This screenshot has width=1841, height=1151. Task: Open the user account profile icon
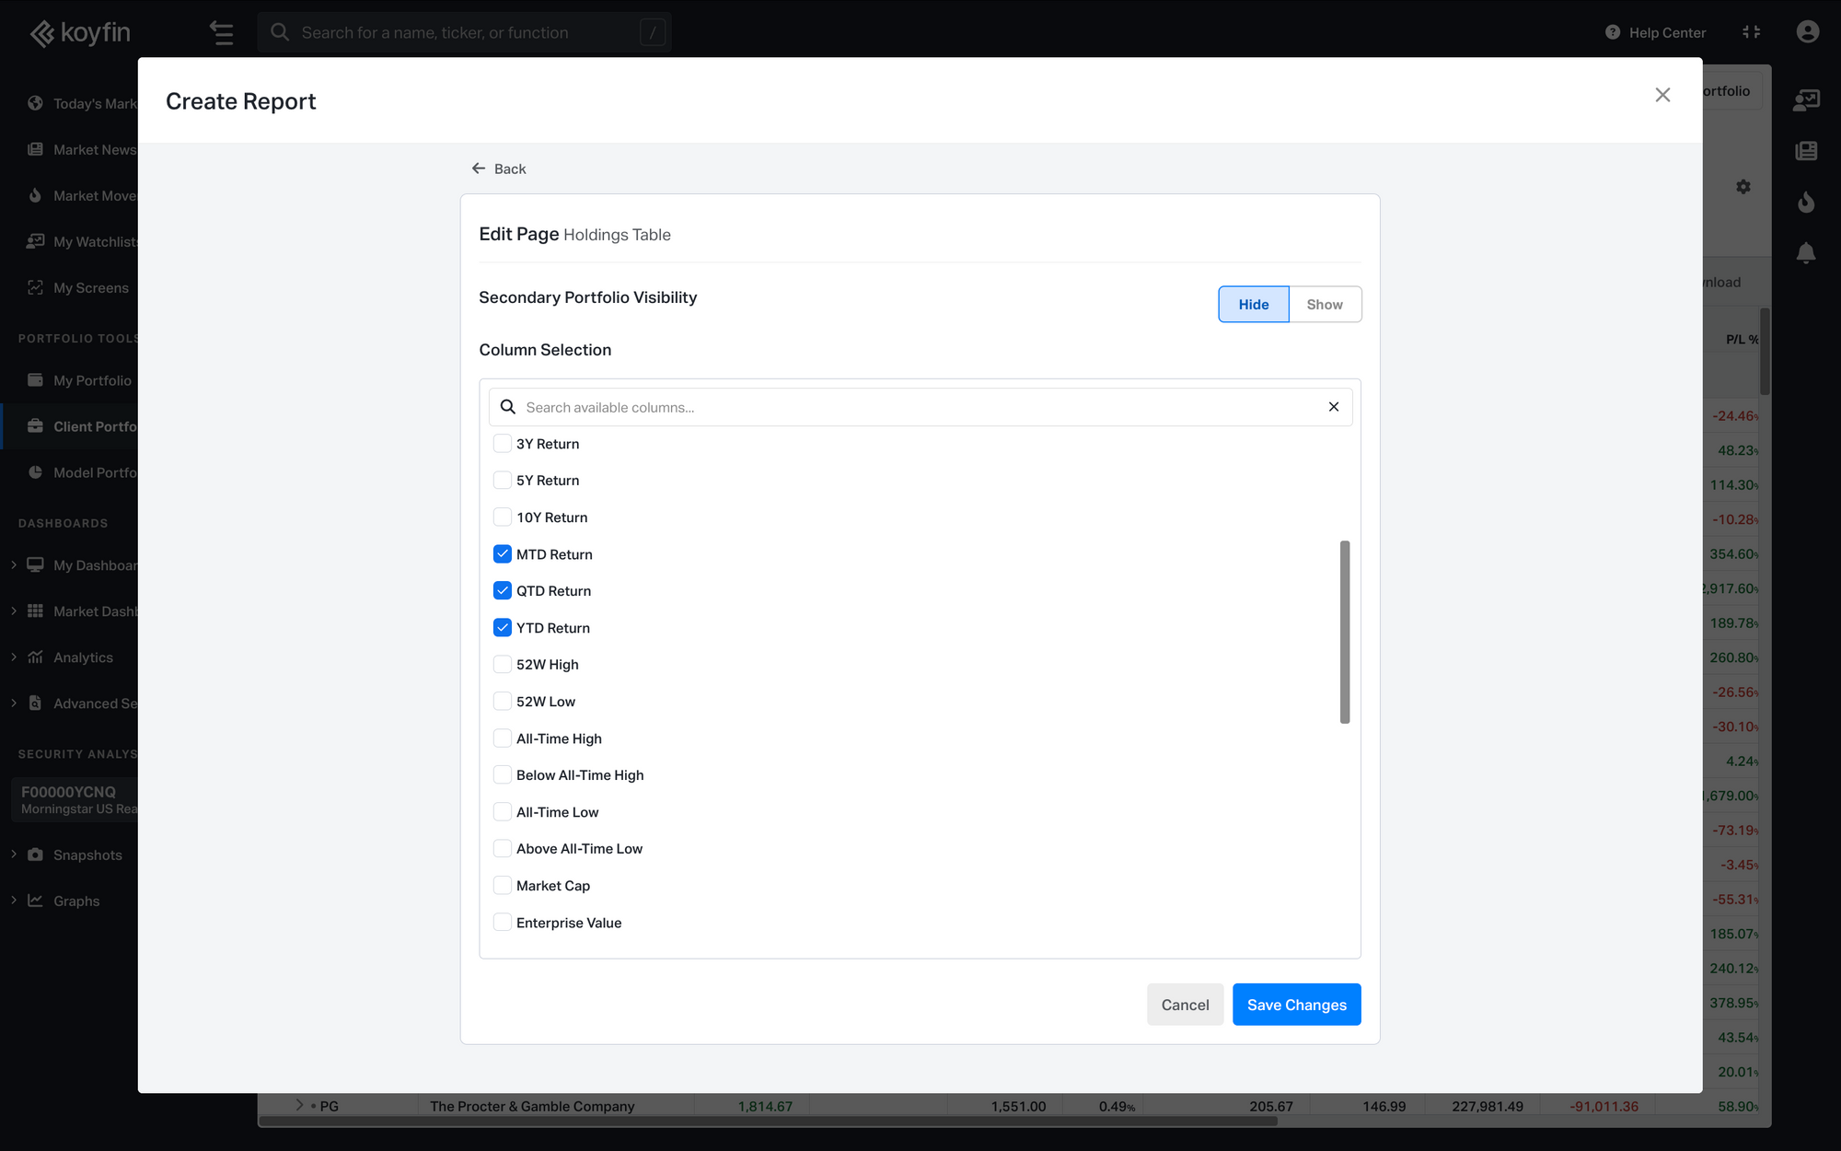[1807, 32]
